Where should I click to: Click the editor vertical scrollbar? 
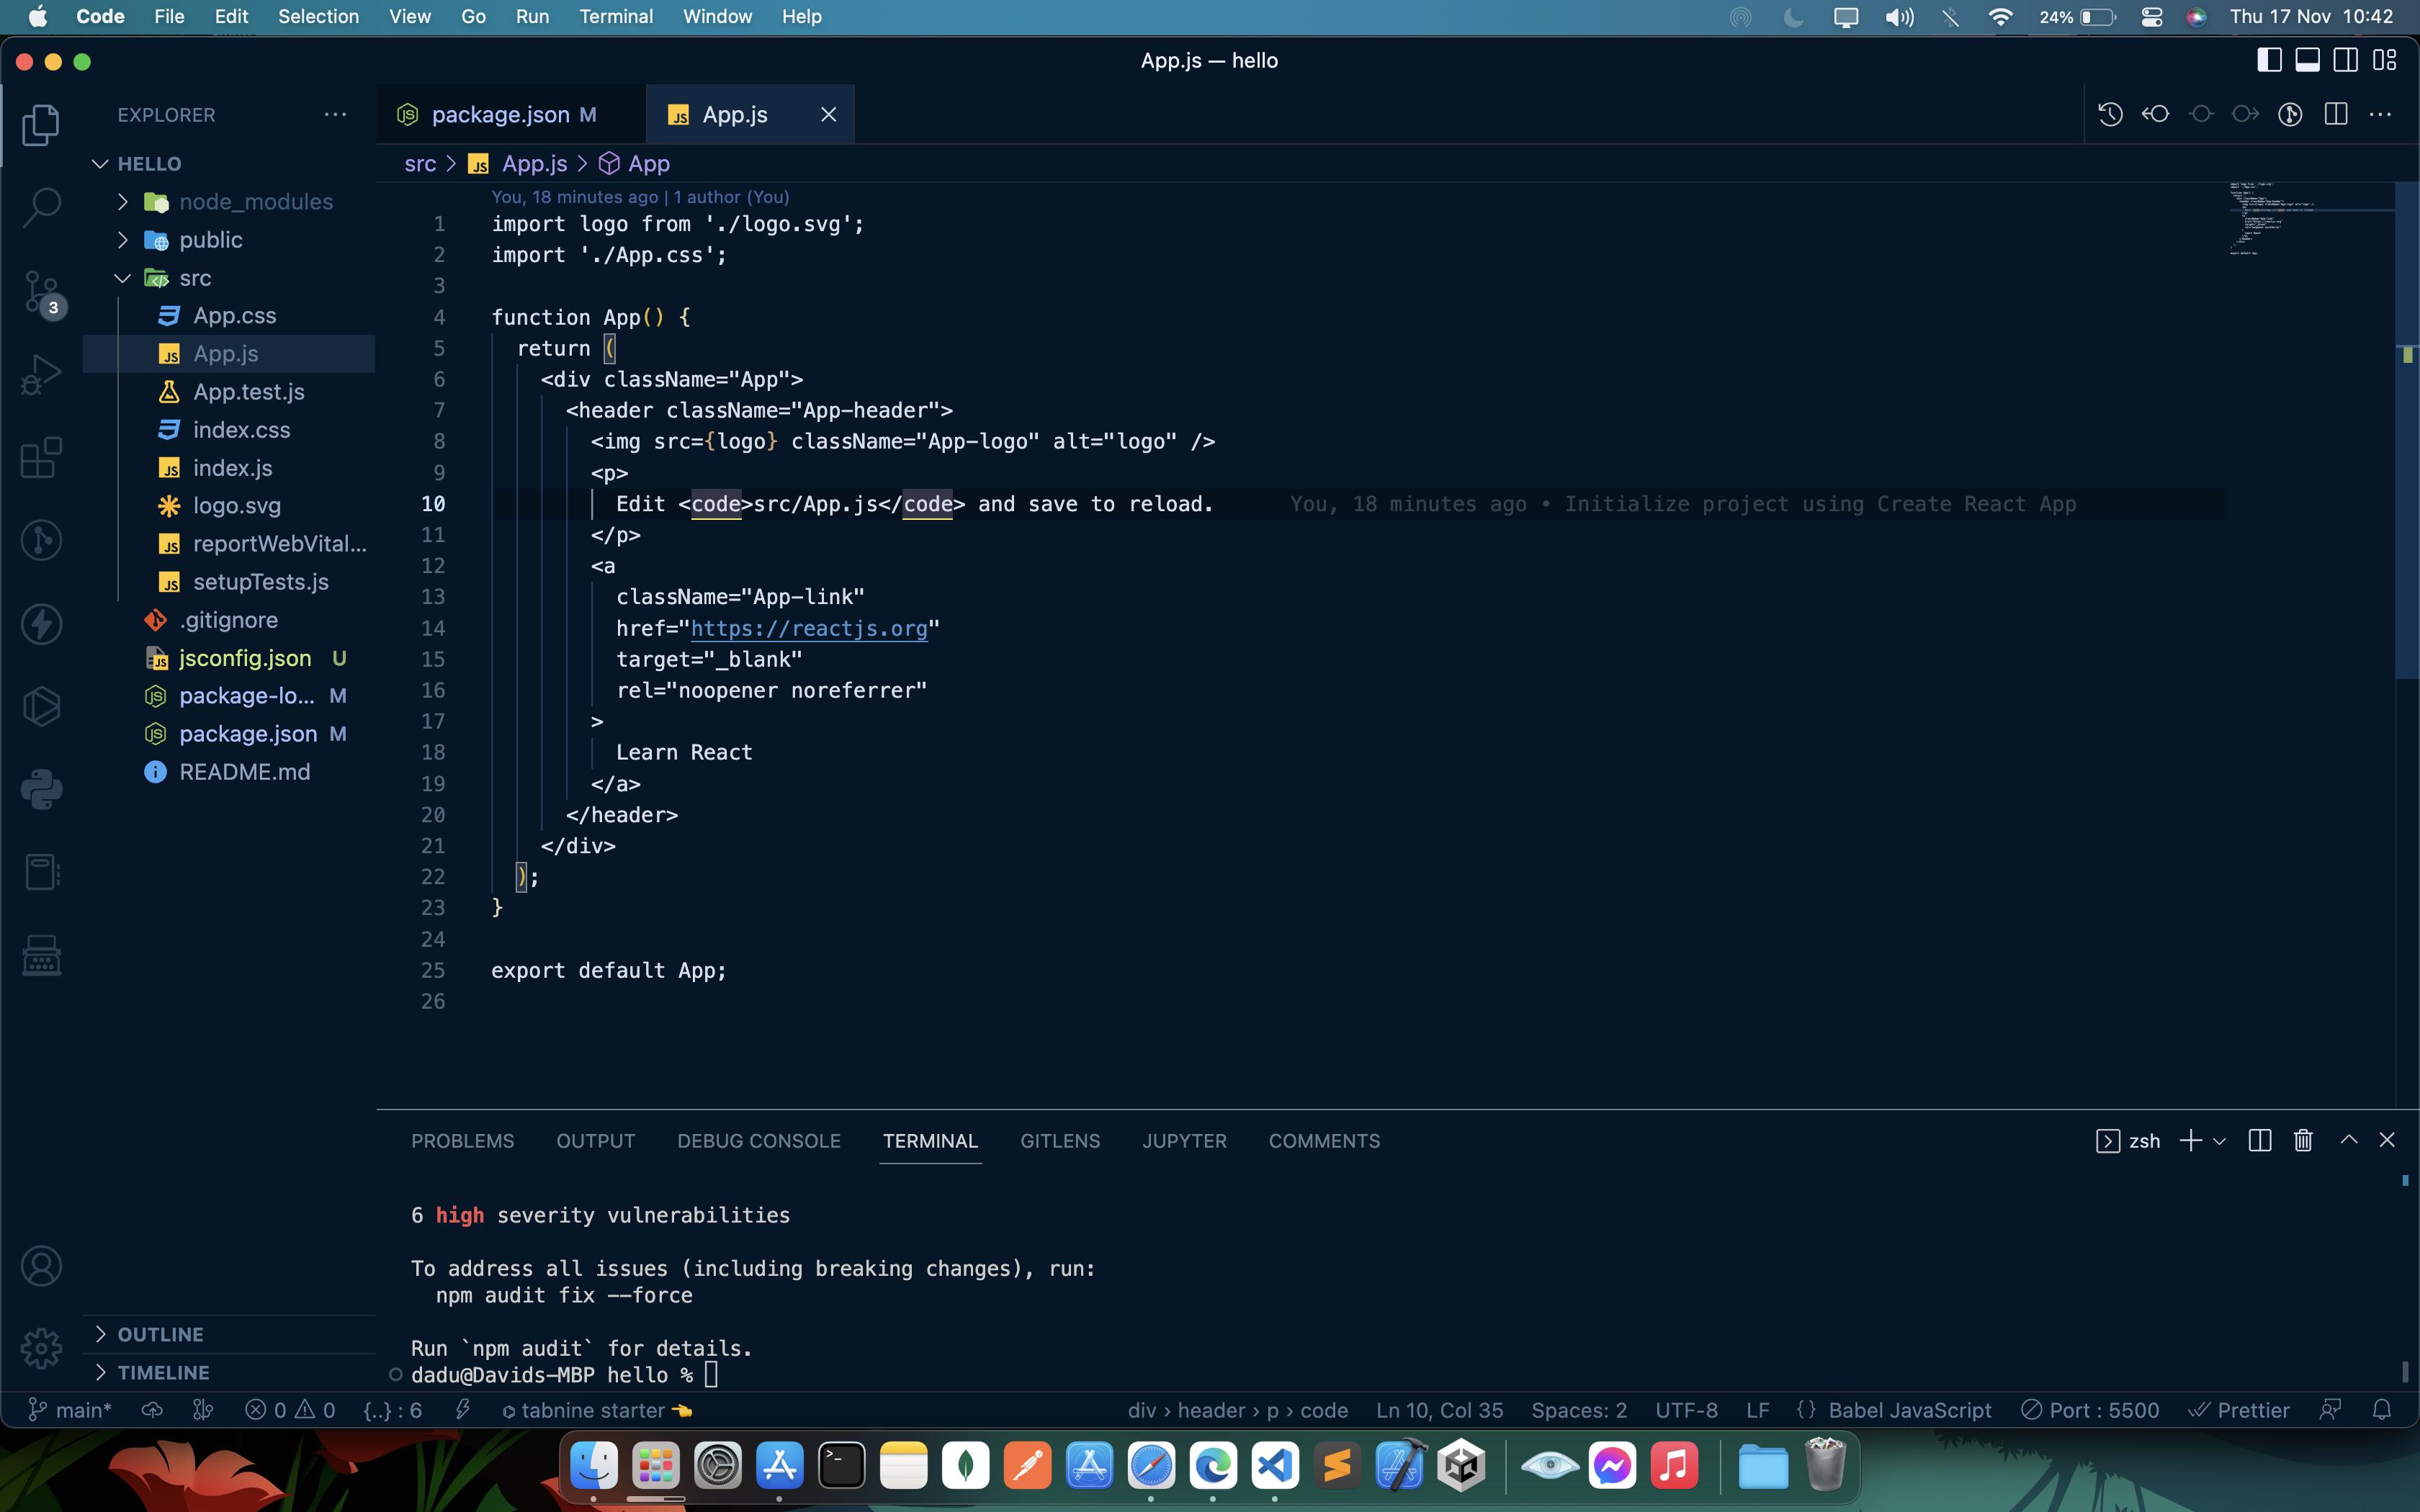tap(2407, 430)
